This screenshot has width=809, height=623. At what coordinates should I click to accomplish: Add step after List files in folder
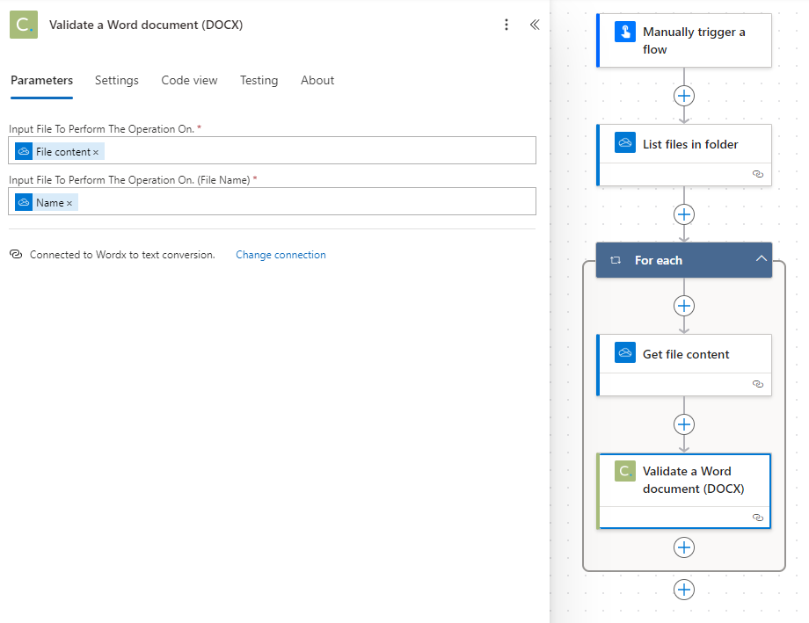pos(684,214)
